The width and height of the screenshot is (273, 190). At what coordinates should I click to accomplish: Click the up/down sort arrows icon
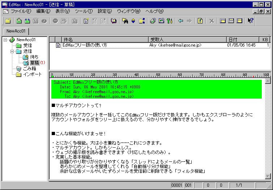click(133, 21)
